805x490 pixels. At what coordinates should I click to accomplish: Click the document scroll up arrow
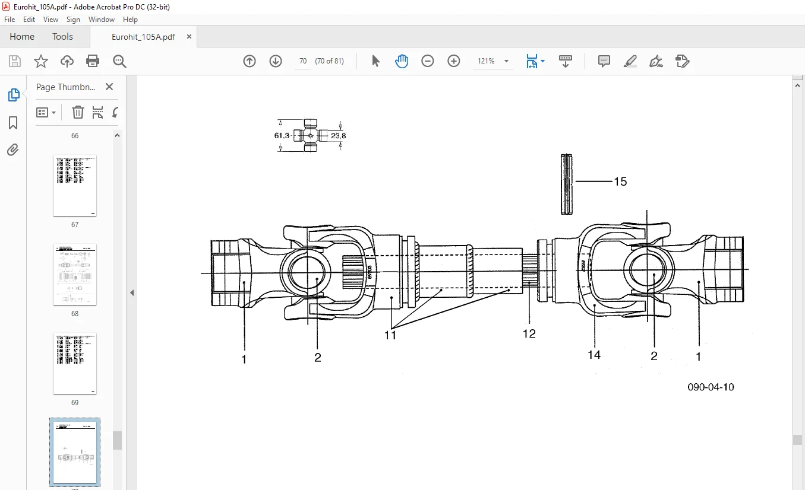[x=798, y=85]
